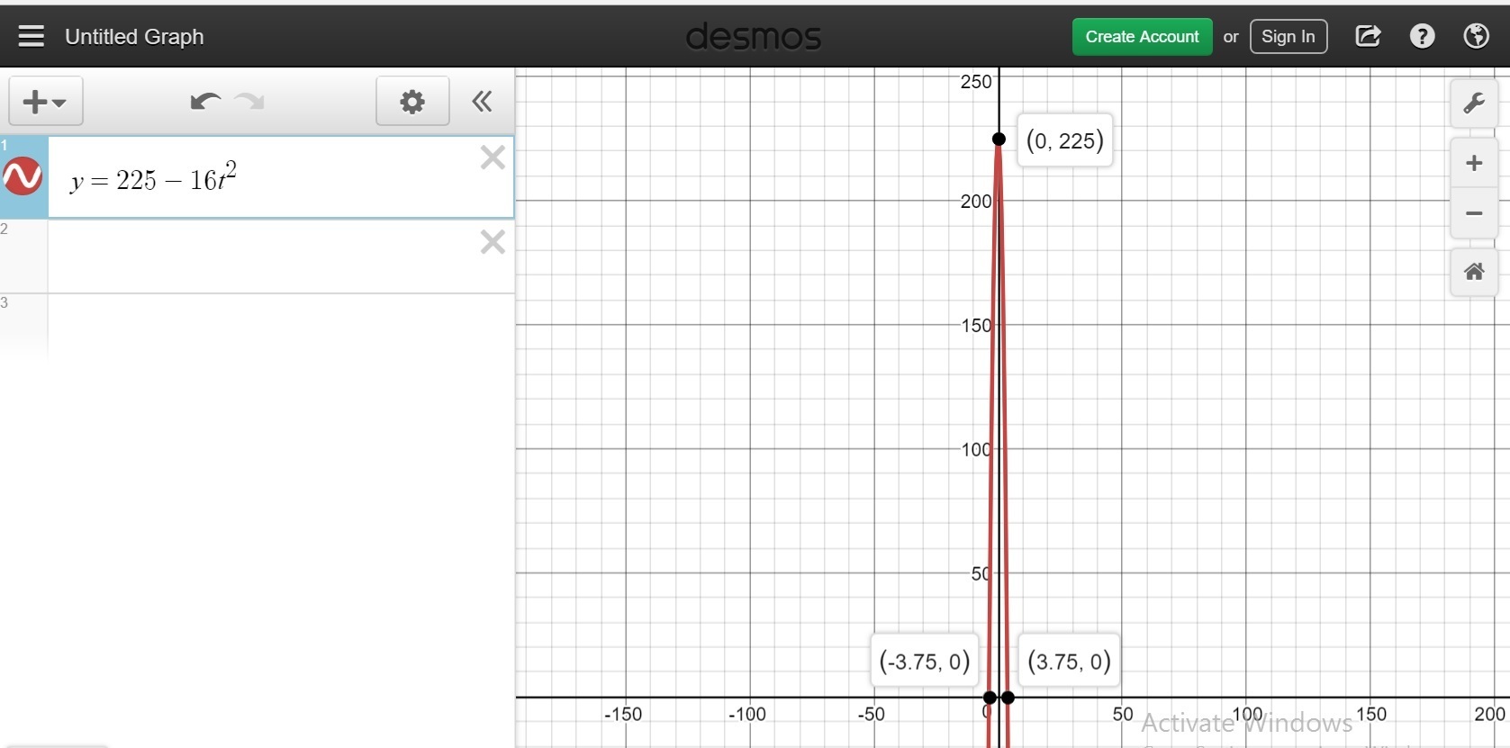Collapse the expression list panel
1510x748 pixels.
(483, 101)
